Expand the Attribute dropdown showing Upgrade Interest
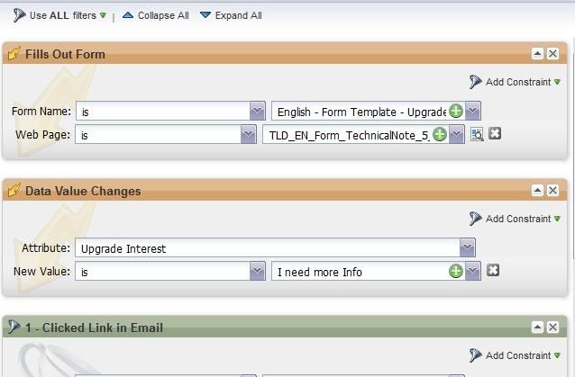 (x=467, y=248)
